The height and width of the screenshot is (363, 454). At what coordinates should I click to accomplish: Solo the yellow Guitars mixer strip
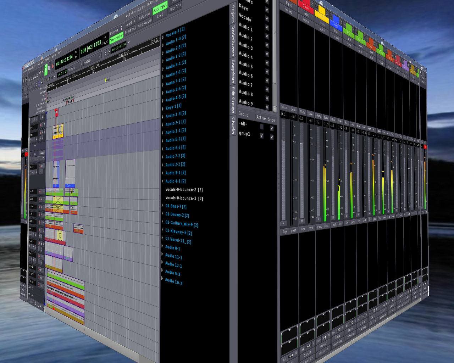coord(326,117)
